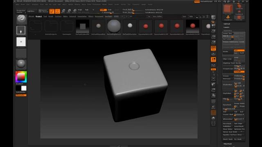Adjust the Draw Size slider

(x=133, y=12)
